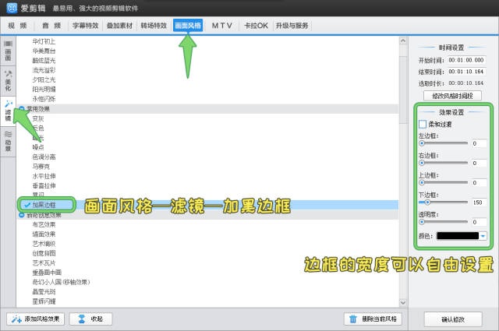Collapse the 新奇创意效果 group
This screenshot has width=499, height=331.
[x=22, y=215]
